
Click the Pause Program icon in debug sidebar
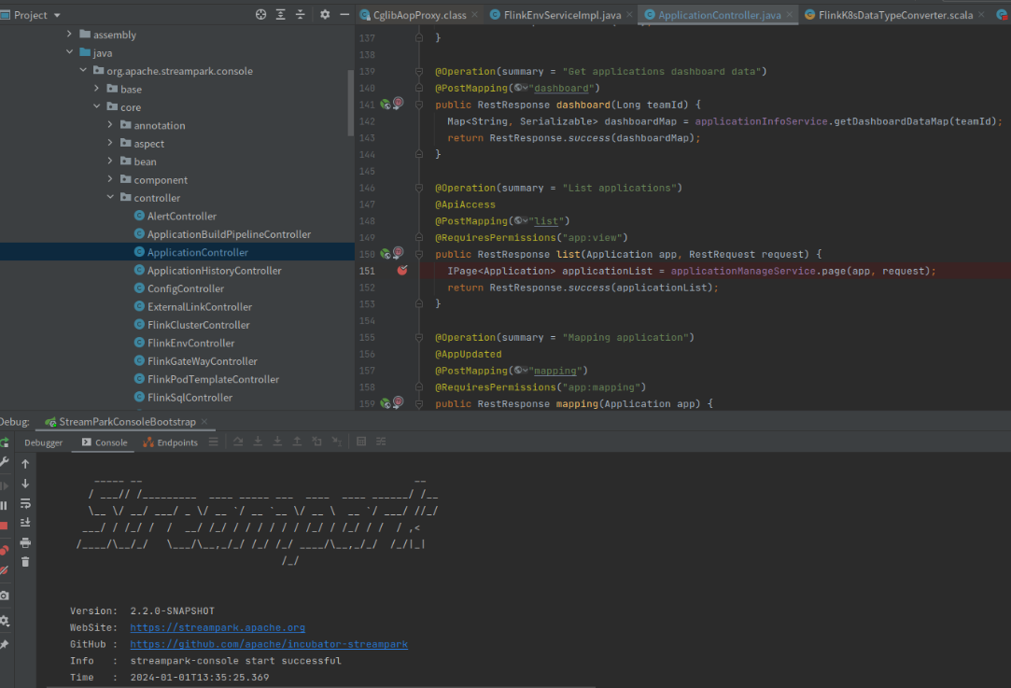pyautogui.click(x=5, y=505)
